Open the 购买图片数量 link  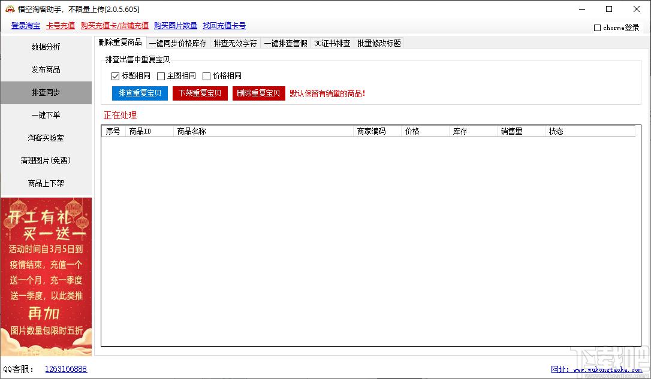[176, 25]
